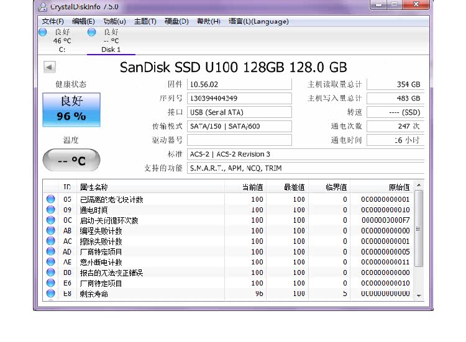Viewport: 466px width, 342px height.
Task: Click the standard field ACS-2 | ACS-2 Revision 3
Action: click(306, 154)
